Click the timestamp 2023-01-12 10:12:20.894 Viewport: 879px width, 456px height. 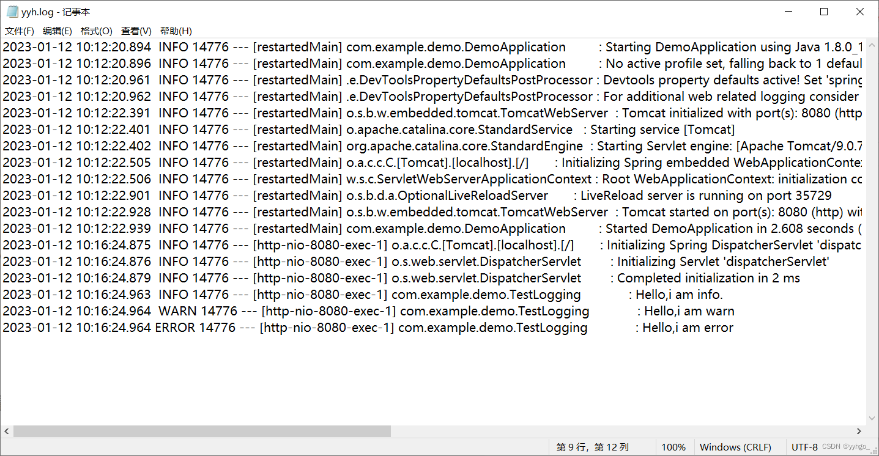pos(76,47)
